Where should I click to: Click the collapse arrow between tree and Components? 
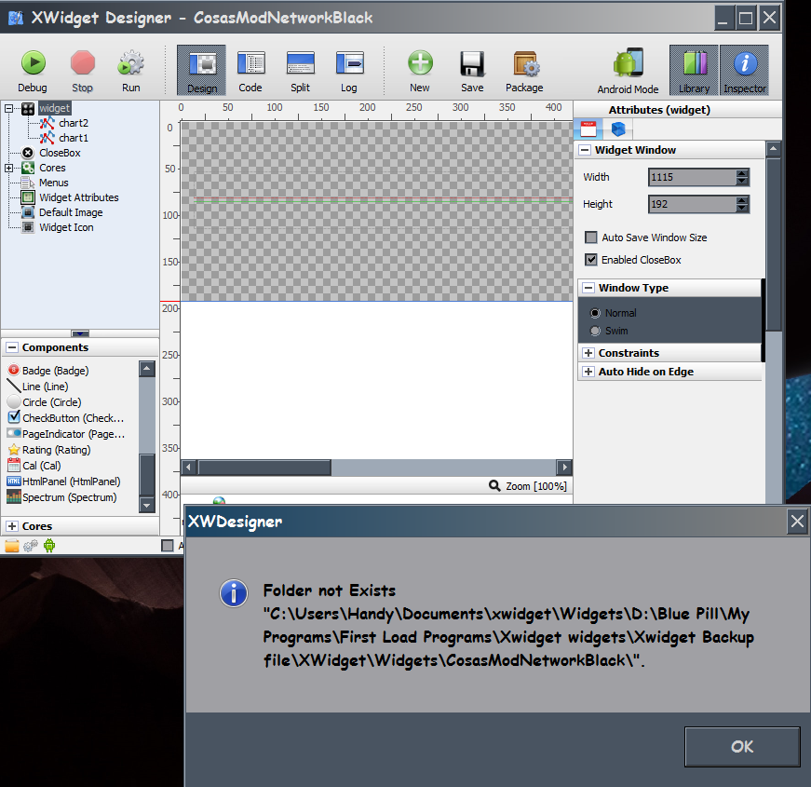point(80,333)
